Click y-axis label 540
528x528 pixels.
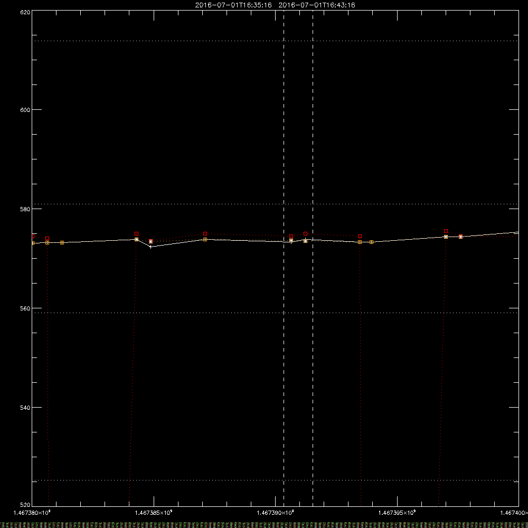pos(25,408)
